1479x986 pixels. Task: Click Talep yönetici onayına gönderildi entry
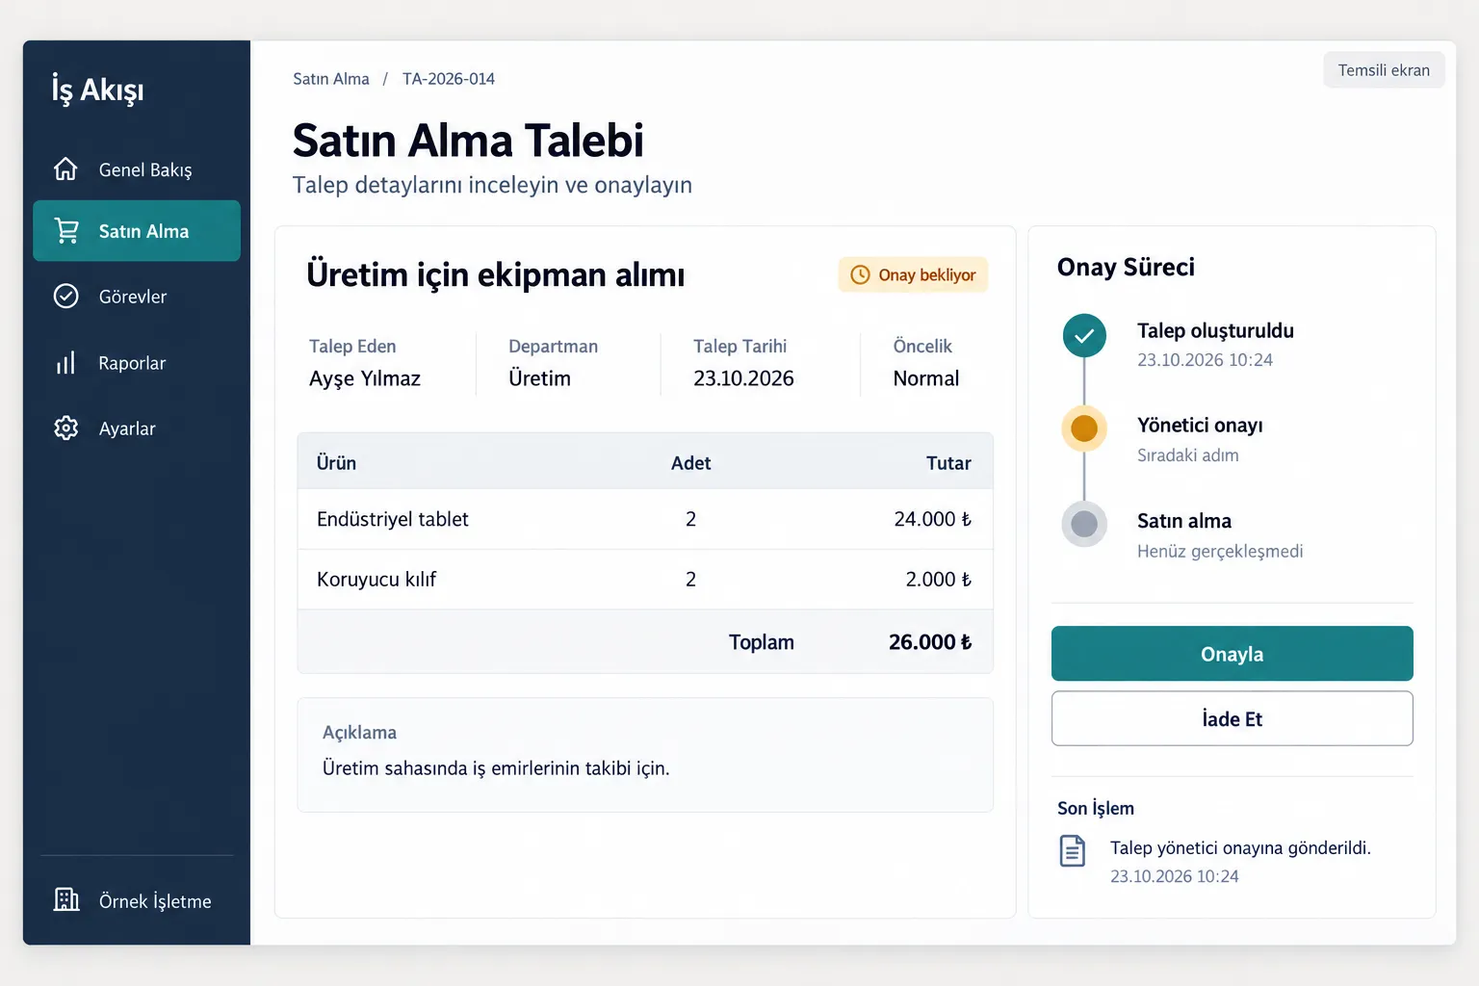(x=1240, y=847)
